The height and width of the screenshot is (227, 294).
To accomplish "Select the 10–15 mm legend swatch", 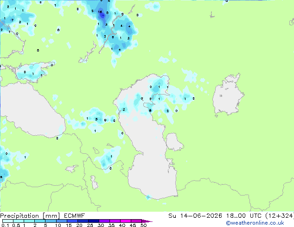I will point(61,221).
